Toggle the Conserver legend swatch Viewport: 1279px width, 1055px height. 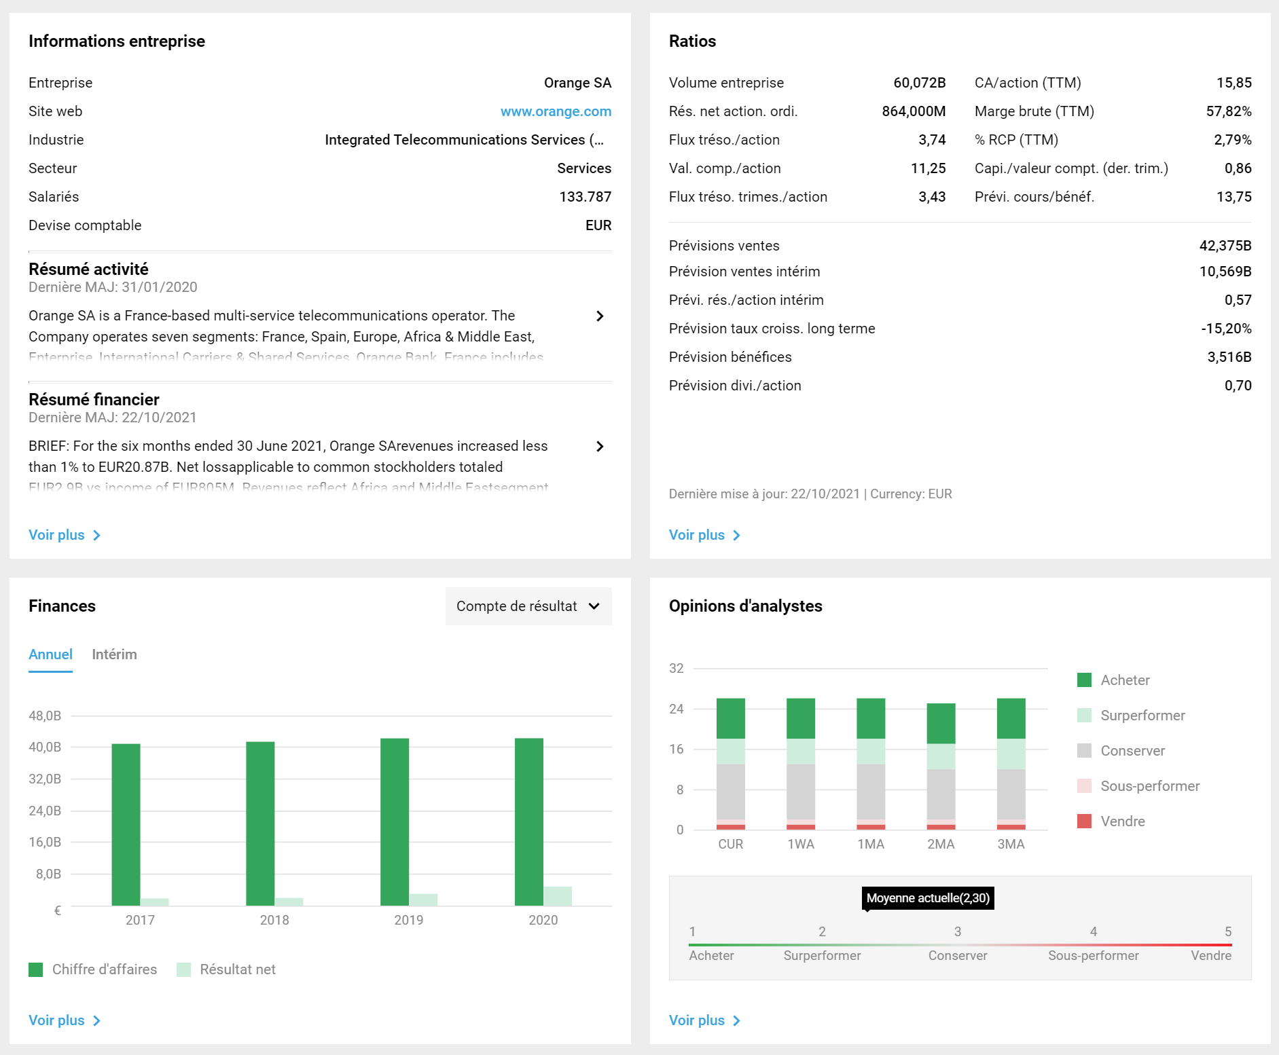[1084, 751]
